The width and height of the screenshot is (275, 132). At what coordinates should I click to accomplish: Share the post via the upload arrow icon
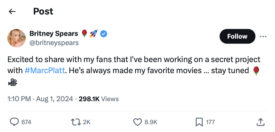coord(260,122)
